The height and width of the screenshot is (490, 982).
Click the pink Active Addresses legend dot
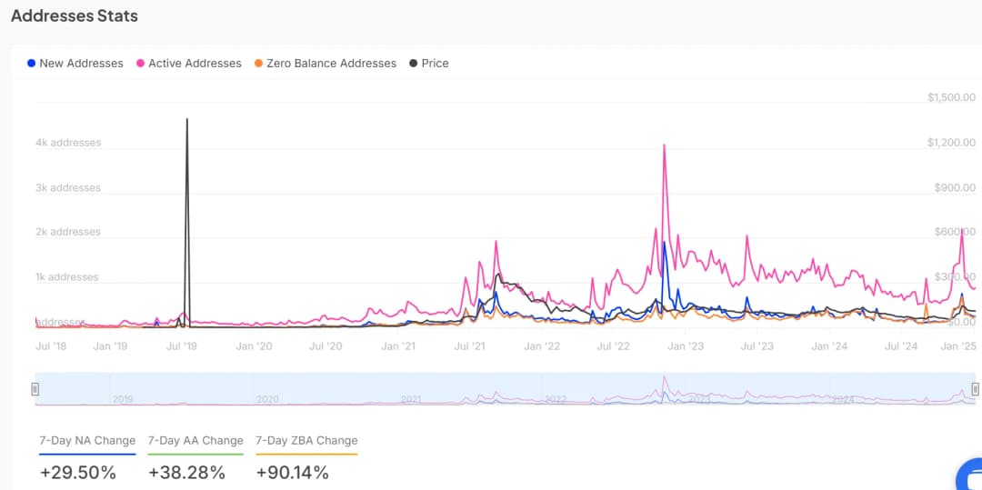(x=141, y=64)
